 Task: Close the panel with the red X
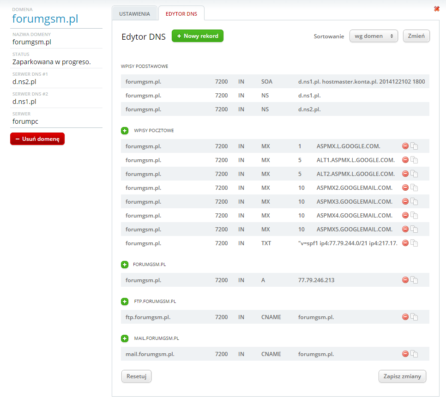pyautogui.click(x=437, y=9)
